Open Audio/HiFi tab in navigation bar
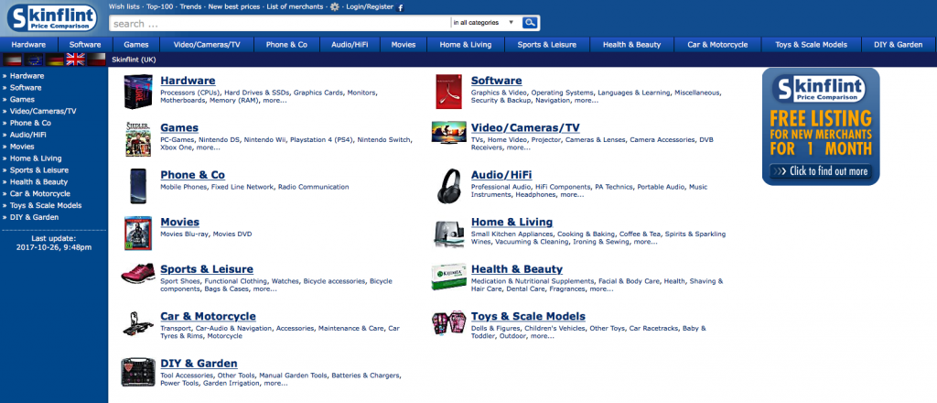 pos(350,45)
